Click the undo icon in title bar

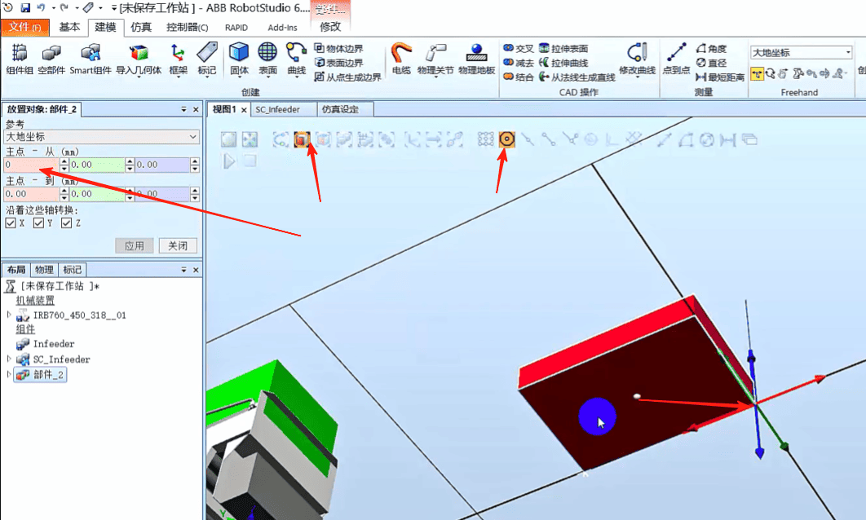click(42, 7)
